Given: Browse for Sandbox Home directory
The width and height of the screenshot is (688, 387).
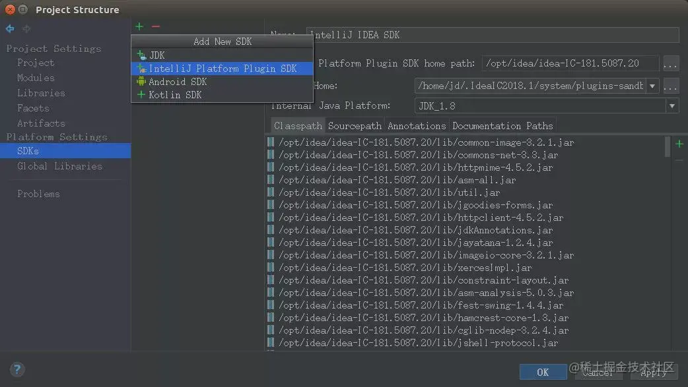Looking at the screenshot, I should point(670,86).
